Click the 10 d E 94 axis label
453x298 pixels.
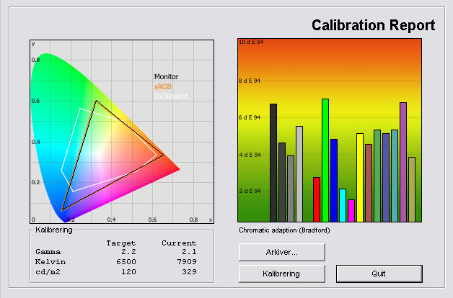coord(251,42)
